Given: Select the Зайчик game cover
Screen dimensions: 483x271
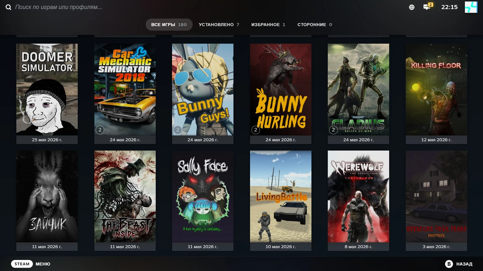Looking at the screenshot, I should [x=47, y=196].
